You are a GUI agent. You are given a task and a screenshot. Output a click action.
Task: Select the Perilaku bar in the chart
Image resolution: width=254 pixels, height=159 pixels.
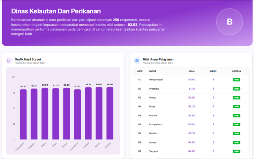coord(88,113)
